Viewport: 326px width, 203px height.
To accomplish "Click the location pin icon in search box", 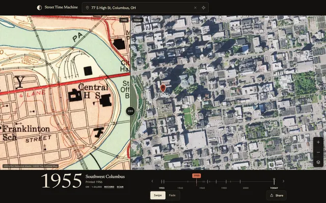I will (x=87, y=8).
